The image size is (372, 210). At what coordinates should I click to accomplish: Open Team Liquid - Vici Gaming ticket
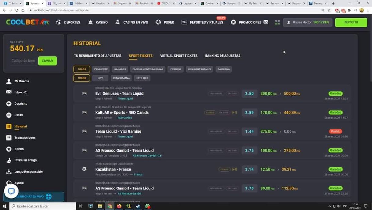(212, 131)
